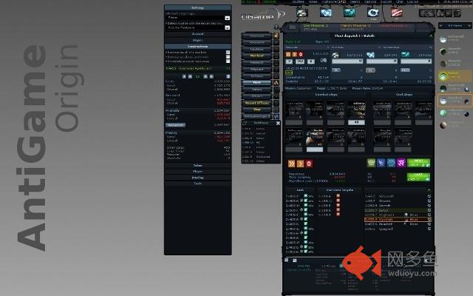This screenshot has width=473, height=296.
Task: Open the first dropdown in Settings panel
Action: click(198, 18)
